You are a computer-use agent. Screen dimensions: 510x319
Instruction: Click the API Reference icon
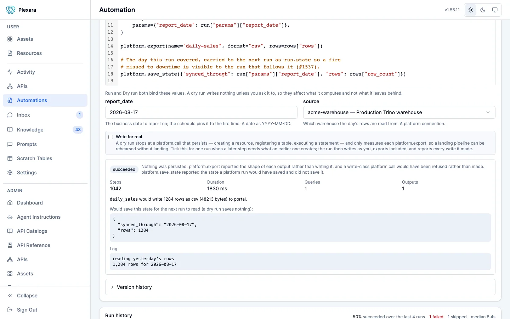tap(10, 245)
